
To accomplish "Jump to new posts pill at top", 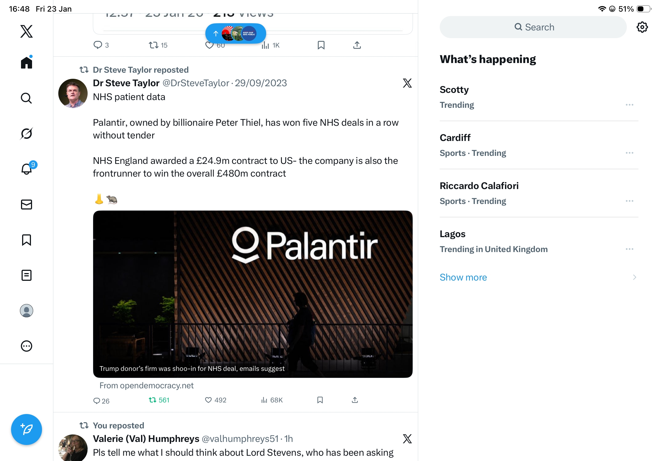I will (235, 34).
